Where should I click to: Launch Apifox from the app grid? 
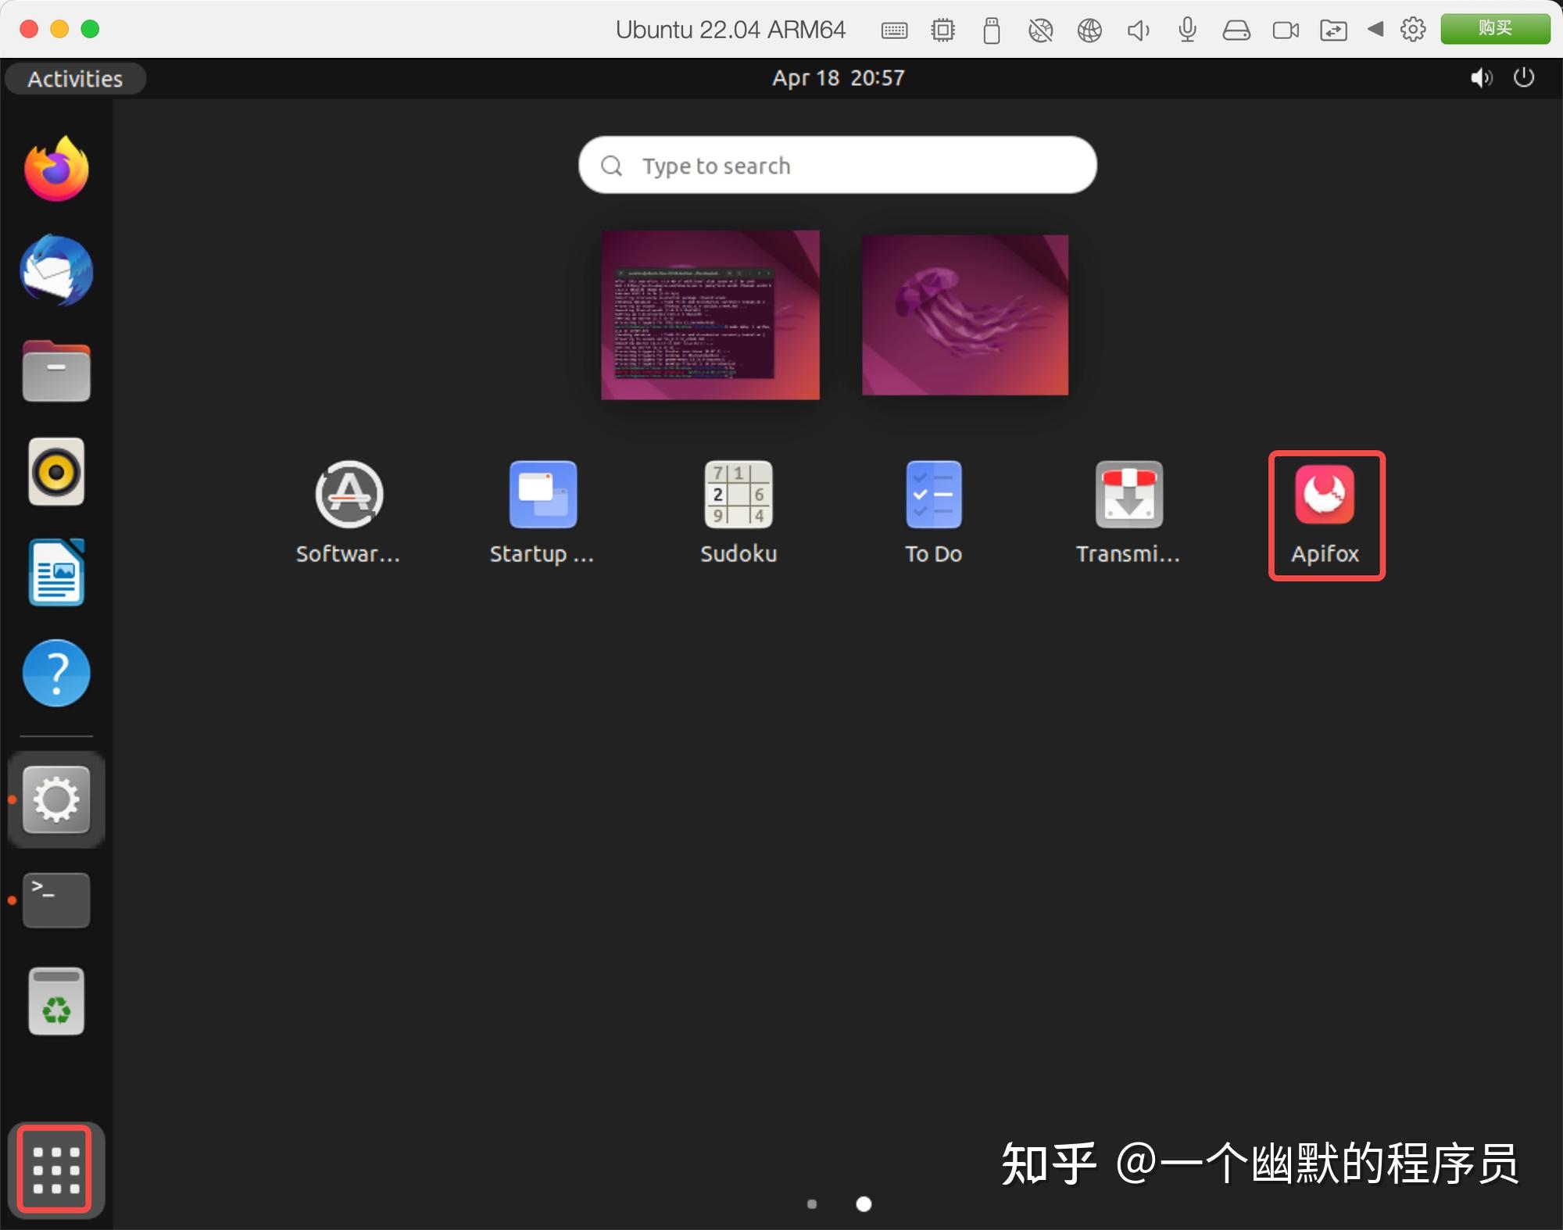point(1325,495)
